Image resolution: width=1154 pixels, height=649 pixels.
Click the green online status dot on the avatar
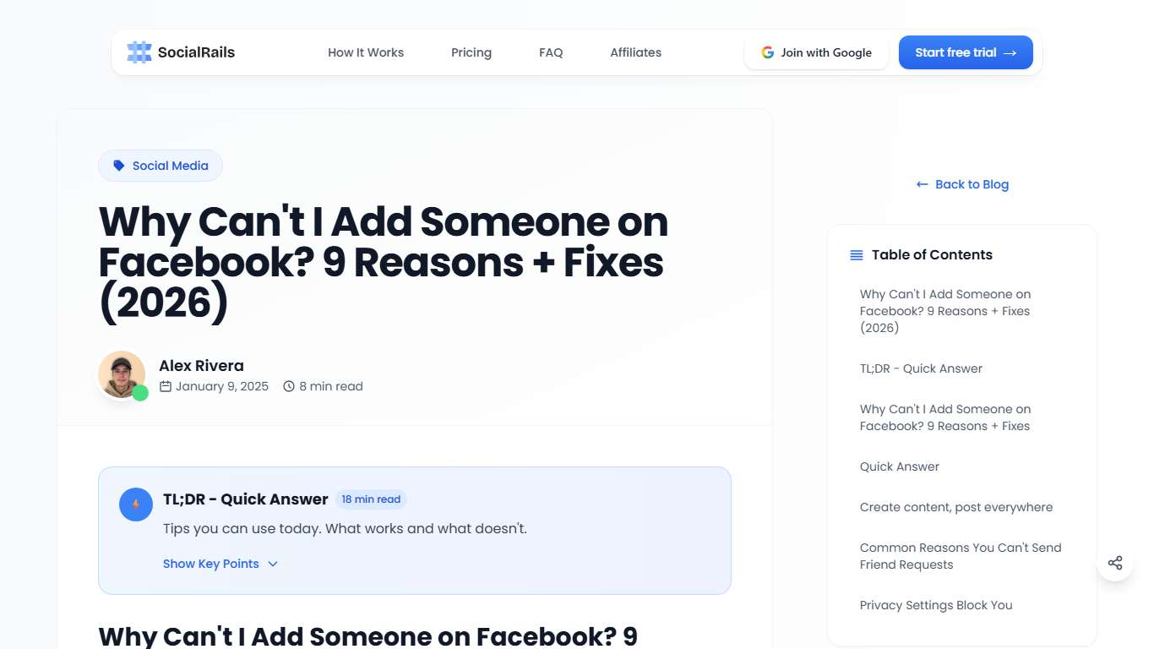[140, 393]
